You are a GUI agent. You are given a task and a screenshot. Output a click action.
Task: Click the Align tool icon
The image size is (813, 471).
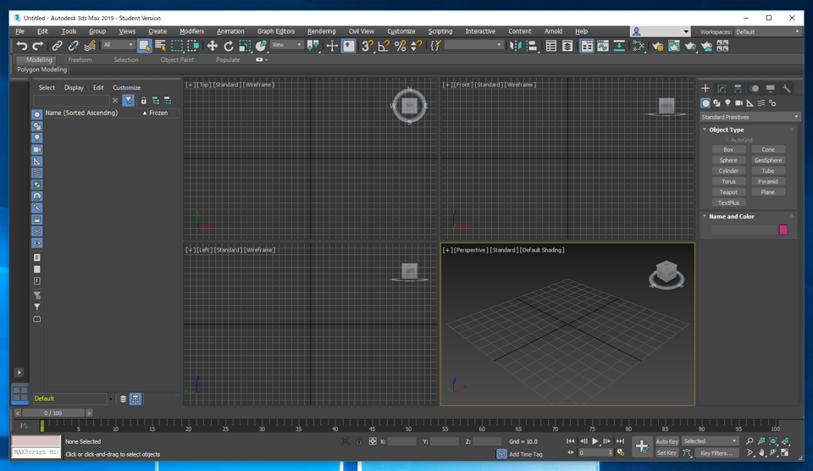click(x=532, y=46)
